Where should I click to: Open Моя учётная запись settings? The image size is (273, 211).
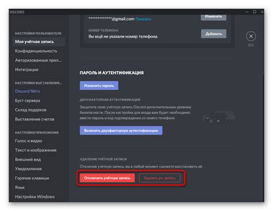39,42
